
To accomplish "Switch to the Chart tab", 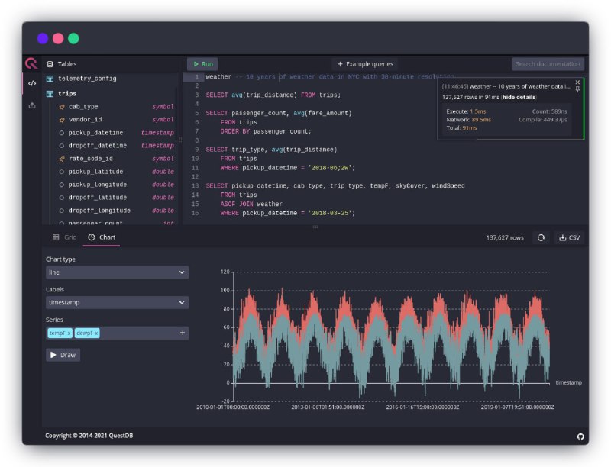I will tap(102, 237).
